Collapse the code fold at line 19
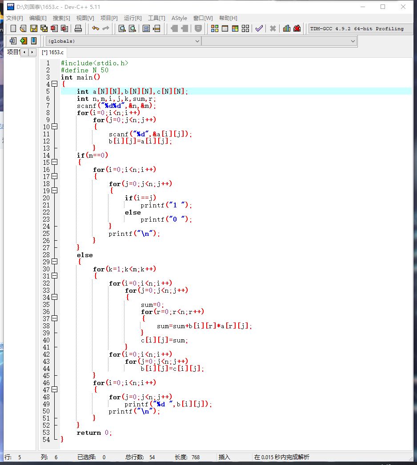The height and width of the screenshot is (465, 417). point(55,191)
